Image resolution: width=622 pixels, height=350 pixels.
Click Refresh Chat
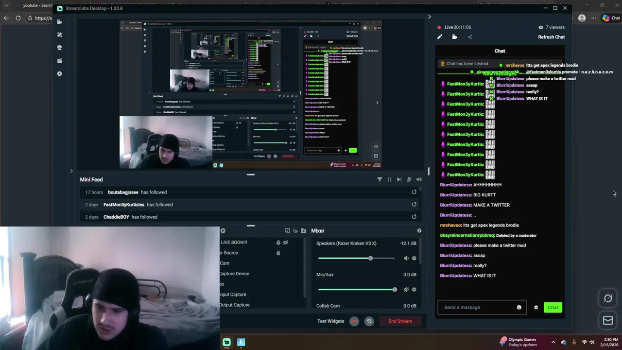pyautogui.click(x=551, y=37)
